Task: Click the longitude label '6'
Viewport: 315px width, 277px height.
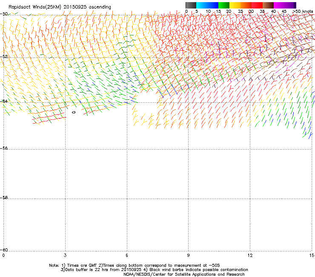Action: click(x=127, y=255)
